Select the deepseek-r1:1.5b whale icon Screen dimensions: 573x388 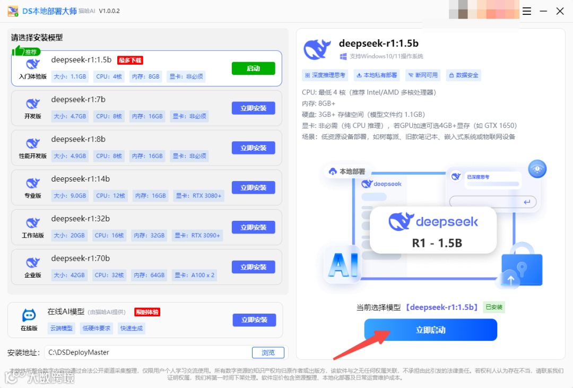click(x=33, y=64)
